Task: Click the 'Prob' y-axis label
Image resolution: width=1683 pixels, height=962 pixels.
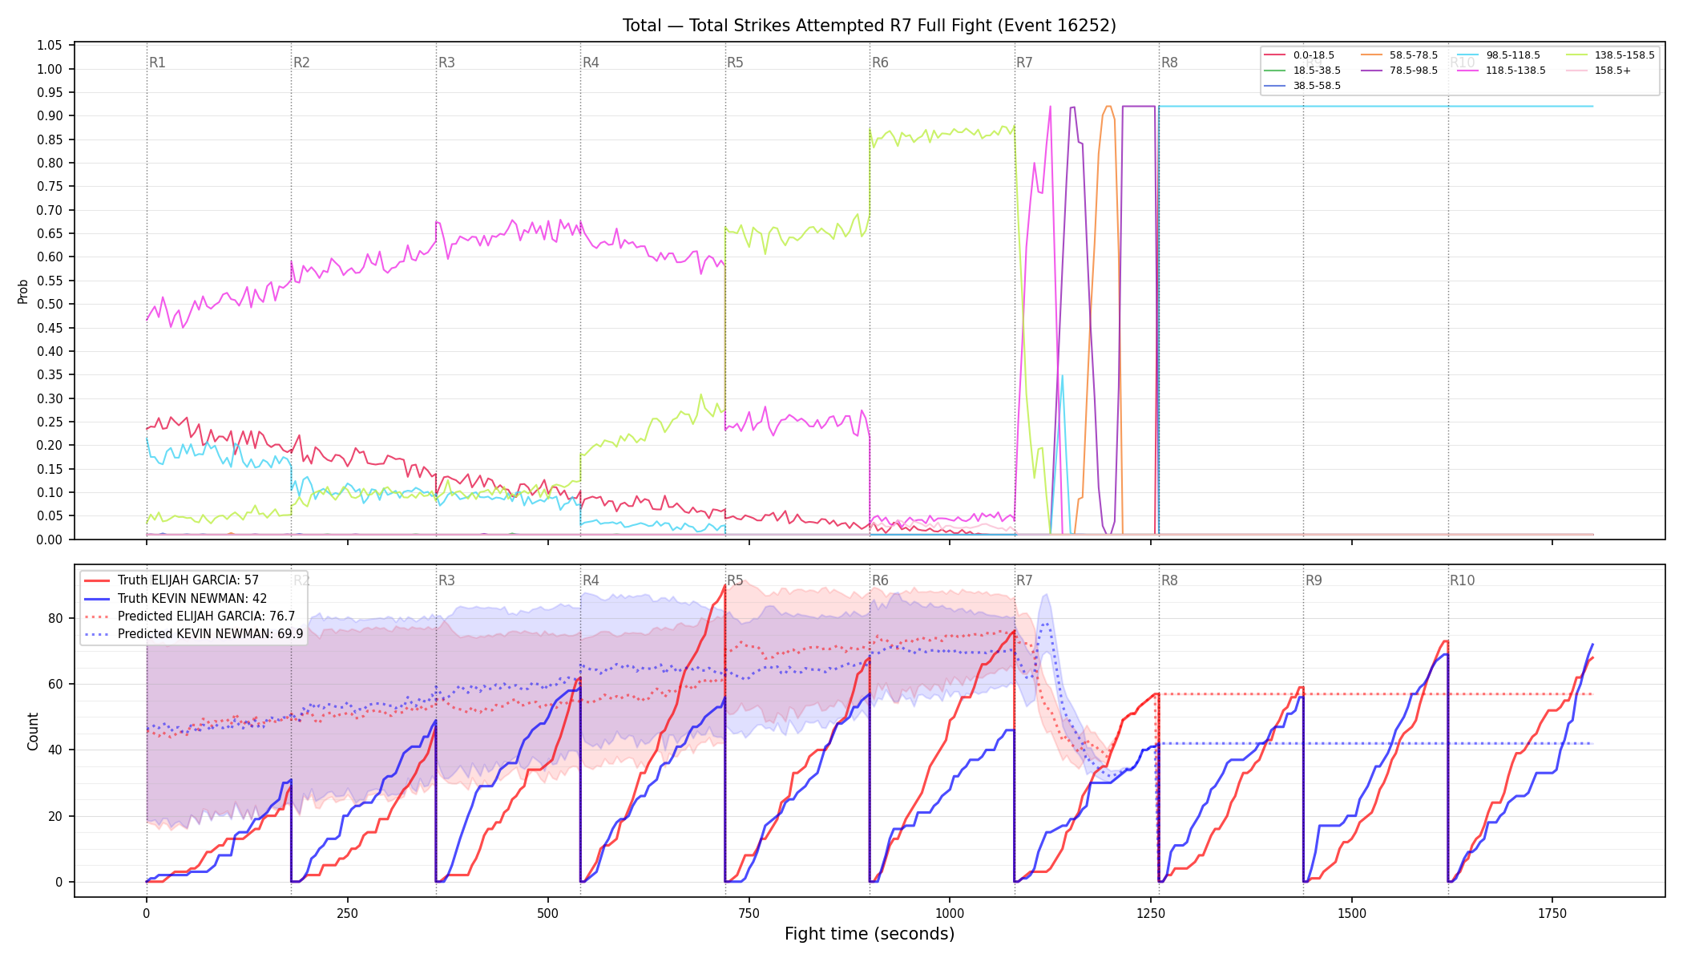Action: 23,291
